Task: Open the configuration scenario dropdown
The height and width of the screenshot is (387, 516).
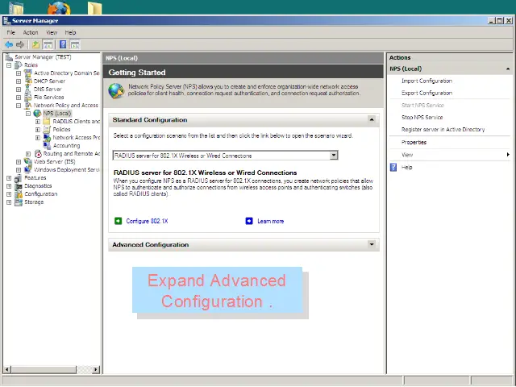Action: 334,155
